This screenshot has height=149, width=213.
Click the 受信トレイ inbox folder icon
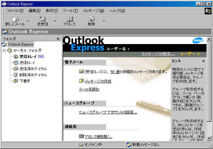click(16, 57)
